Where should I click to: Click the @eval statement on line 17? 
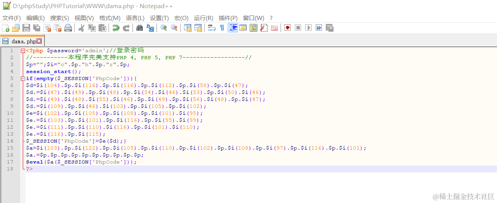click(82, 162)
